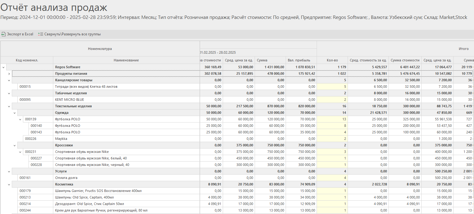This screenshot has width=474, height=214.
Task: Expand the Продукты питания group
Action: pyautogui.click(x=9, y=74)
